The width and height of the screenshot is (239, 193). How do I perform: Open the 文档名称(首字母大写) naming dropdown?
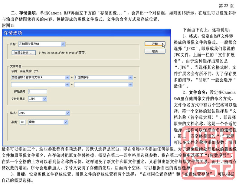click(x=41, y=77)
